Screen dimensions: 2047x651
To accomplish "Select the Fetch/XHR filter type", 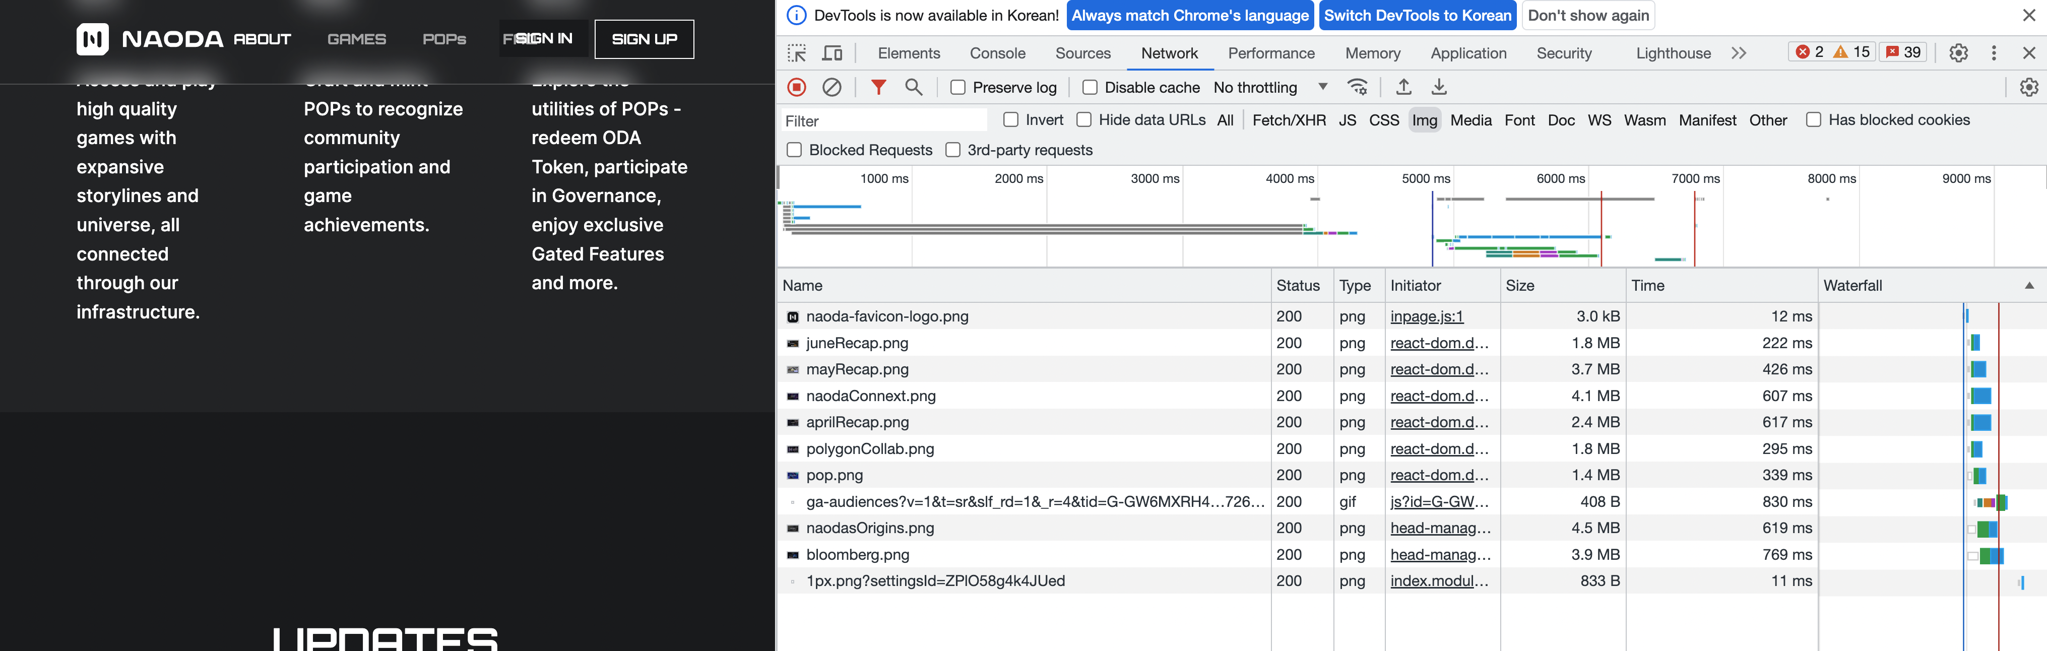I will pos(1288,120).
